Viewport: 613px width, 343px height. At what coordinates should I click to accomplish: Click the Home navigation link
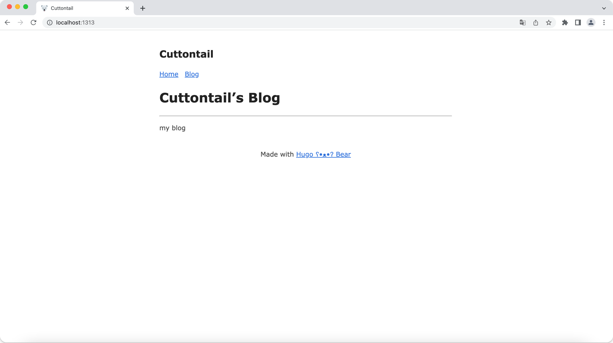tap(169, 74)
